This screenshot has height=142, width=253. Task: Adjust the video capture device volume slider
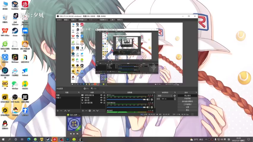coord(126,107)
